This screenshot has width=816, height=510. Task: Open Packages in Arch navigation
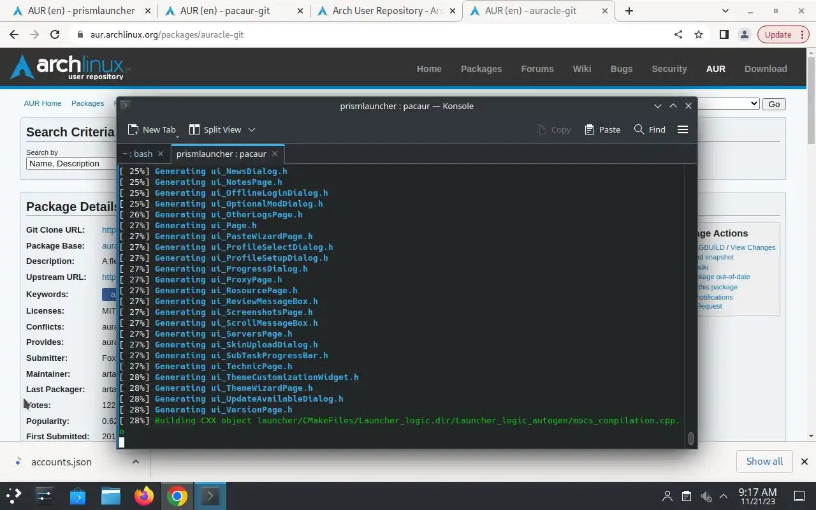click(x=481, y=69)
